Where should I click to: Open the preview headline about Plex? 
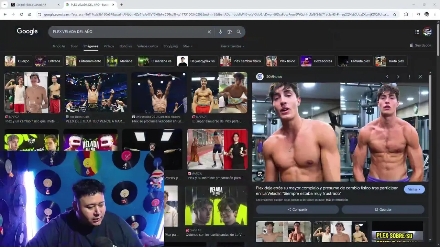pos(327,191)
